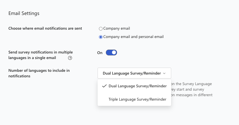Click "Choose where email notifications are sent" label
Screen dimensions: 239x125
[x=45, y=28]
